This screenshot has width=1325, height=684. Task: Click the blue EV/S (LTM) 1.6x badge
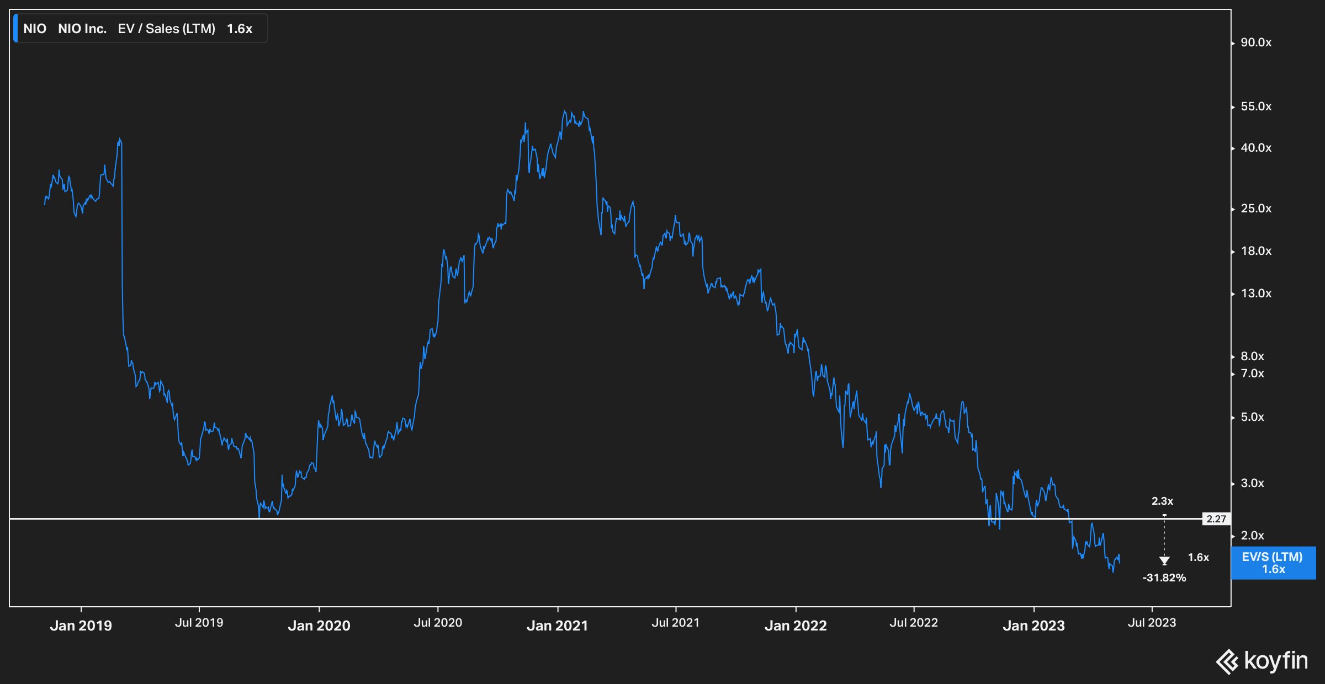(x=1274, y=563)
